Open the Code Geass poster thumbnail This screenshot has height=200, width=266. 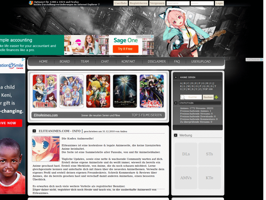tap(152, 91)
